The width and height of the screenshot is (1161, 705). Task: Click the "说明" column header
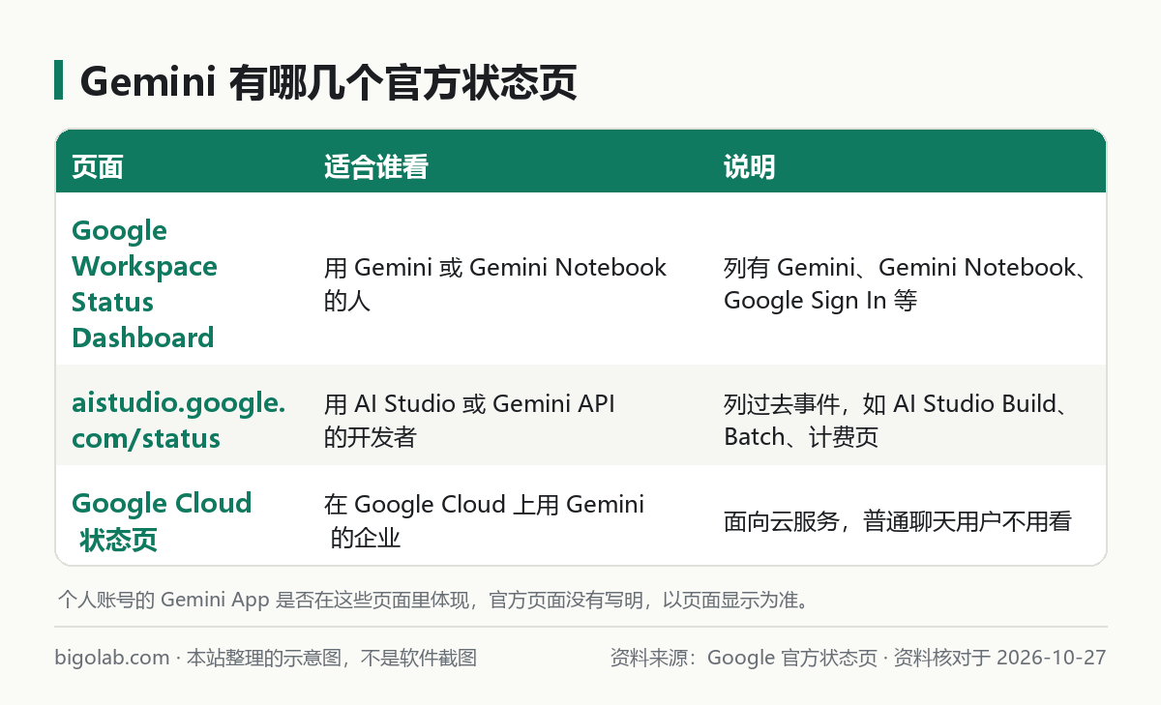pyautogui.click(x=750, y=167)
